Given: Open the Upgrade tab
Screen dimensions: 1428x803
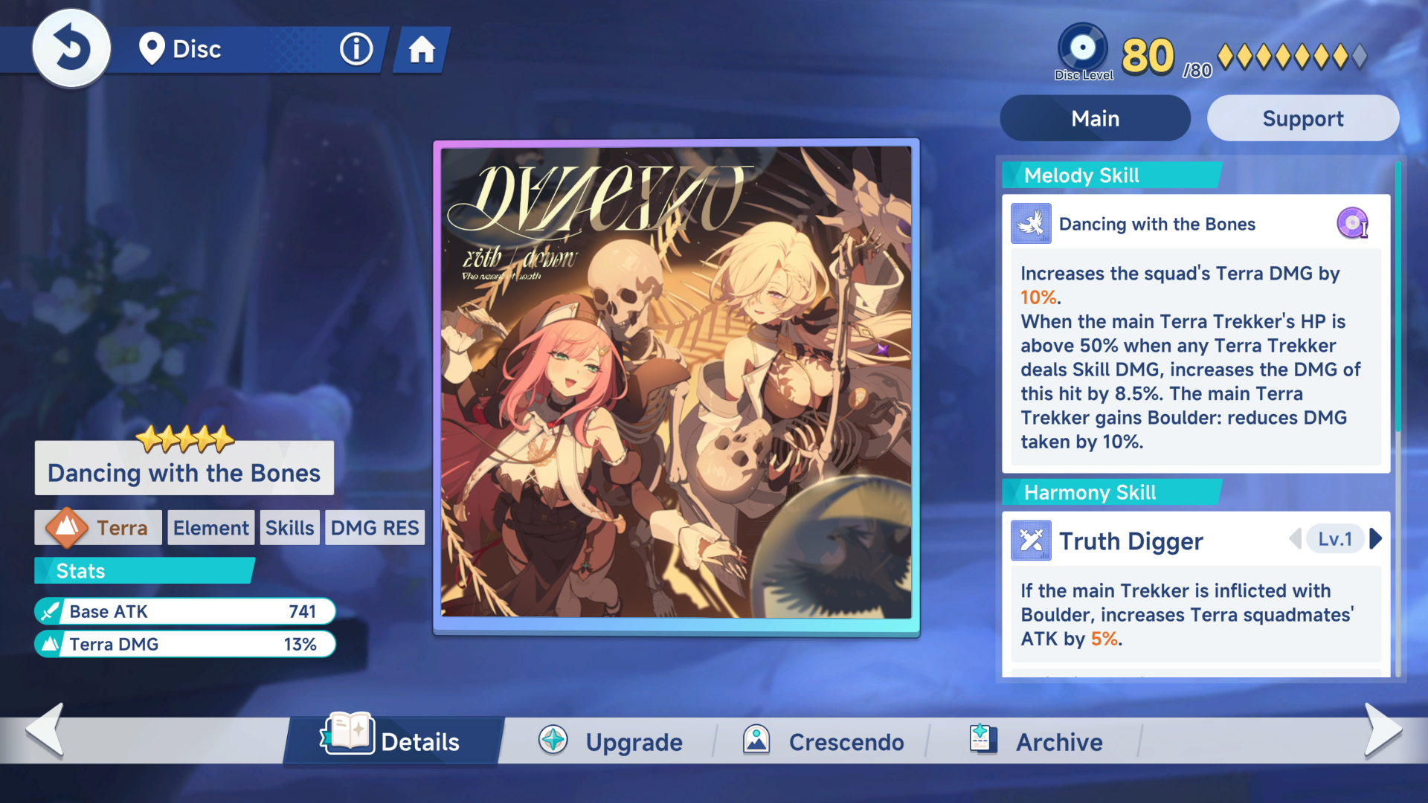Looking at the screenshot, I should point(610,741).
